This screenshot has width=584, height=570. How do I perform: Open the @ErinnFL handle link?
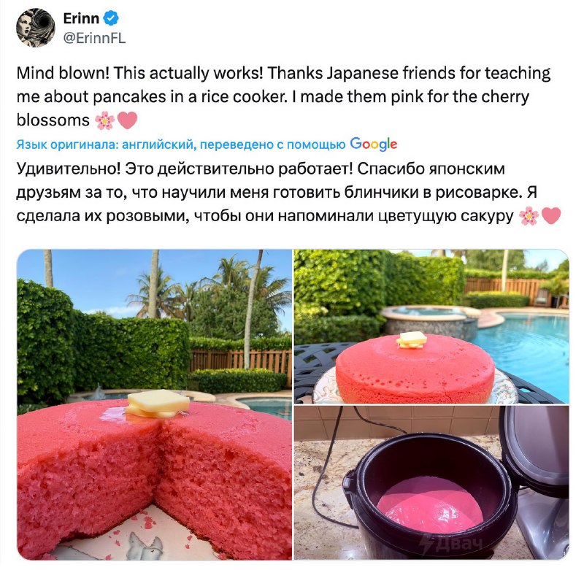pyautogui.click(x=95, y=38)
